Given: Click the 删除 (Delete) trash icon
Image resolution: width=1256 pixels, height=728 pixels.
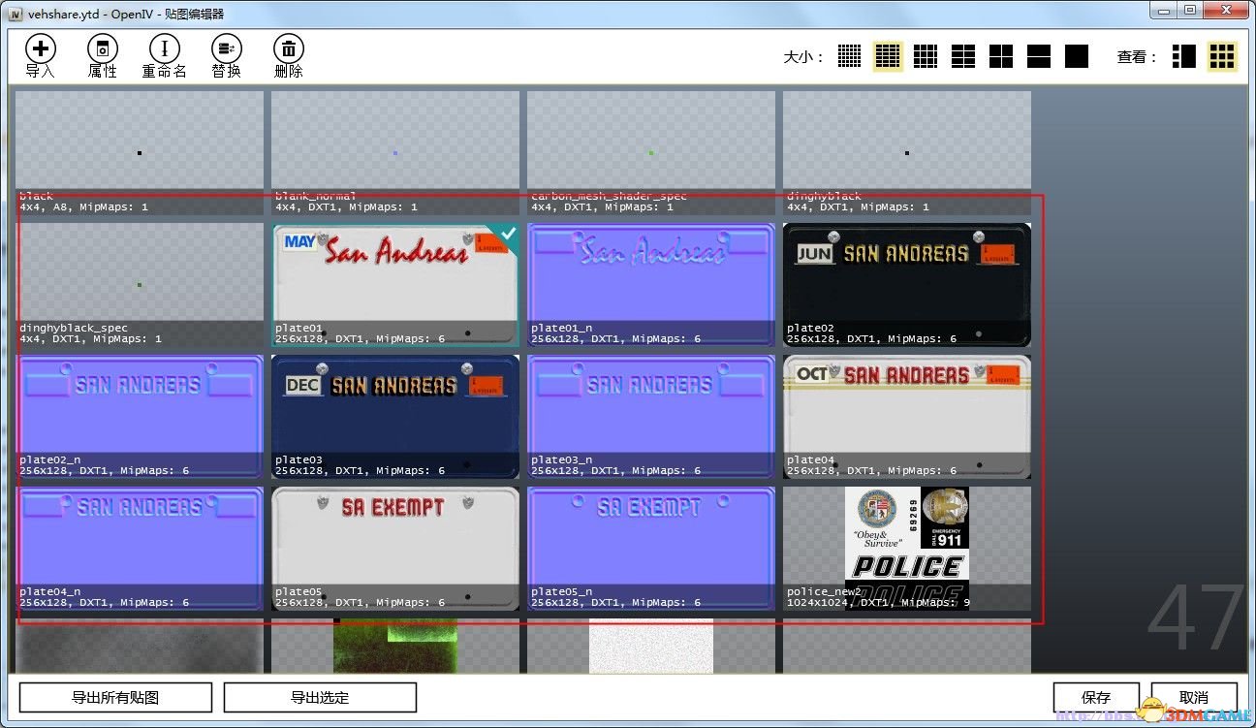Looking at the screenshot, I should [x=288, y=49].
